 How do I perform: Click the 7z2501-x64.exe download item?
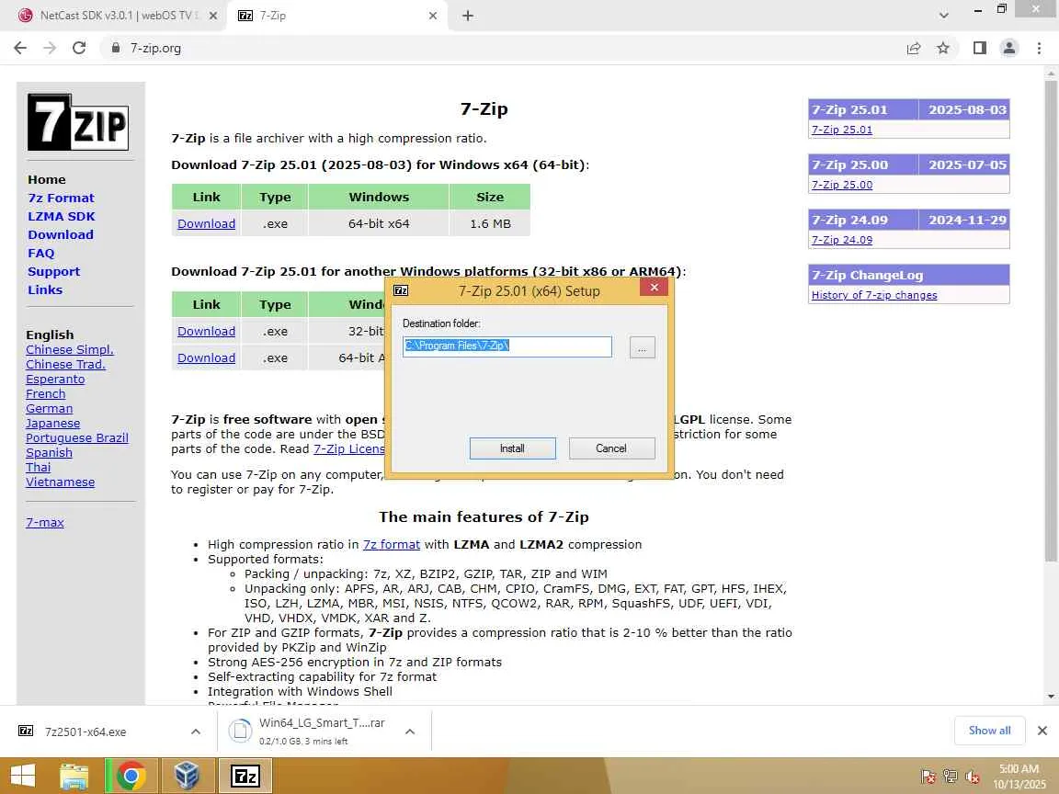point(85,732)
